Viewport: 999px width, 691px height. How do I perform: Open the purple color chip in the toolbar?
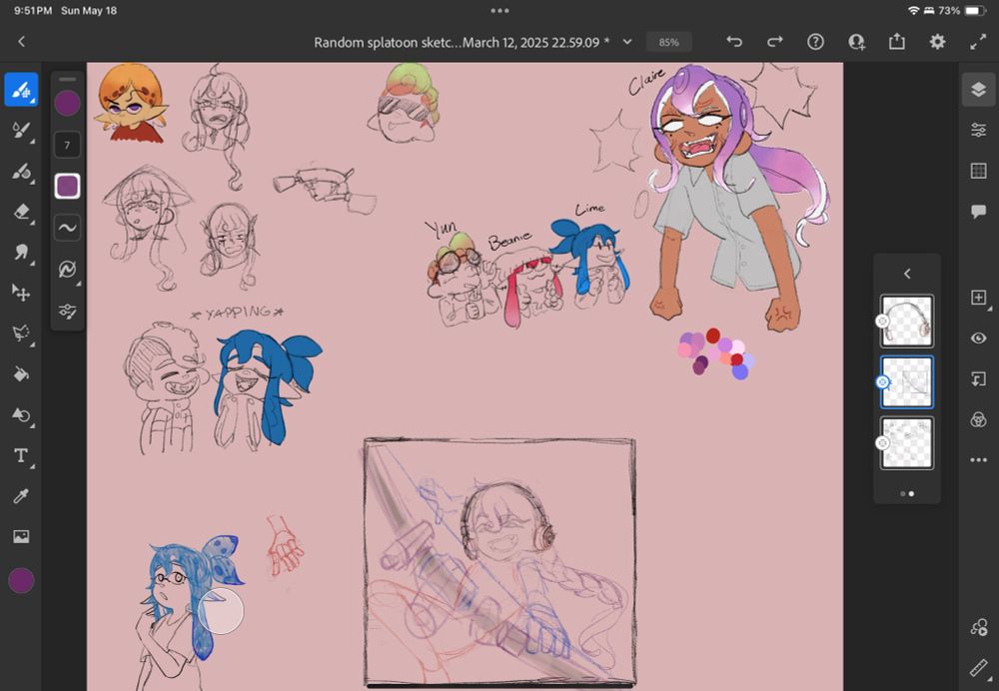pos(21,581)
